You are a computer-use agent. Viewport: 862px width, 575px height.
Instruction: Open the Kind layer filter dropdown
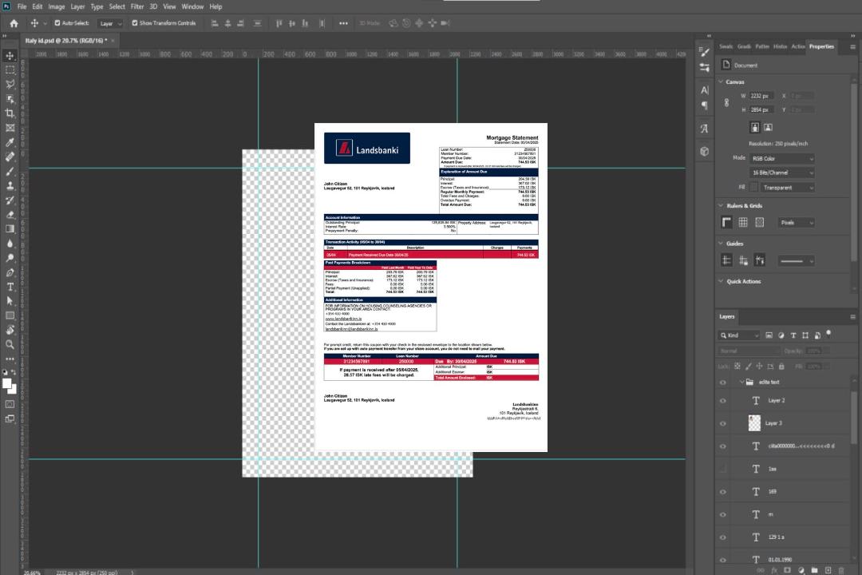[739, 335]
